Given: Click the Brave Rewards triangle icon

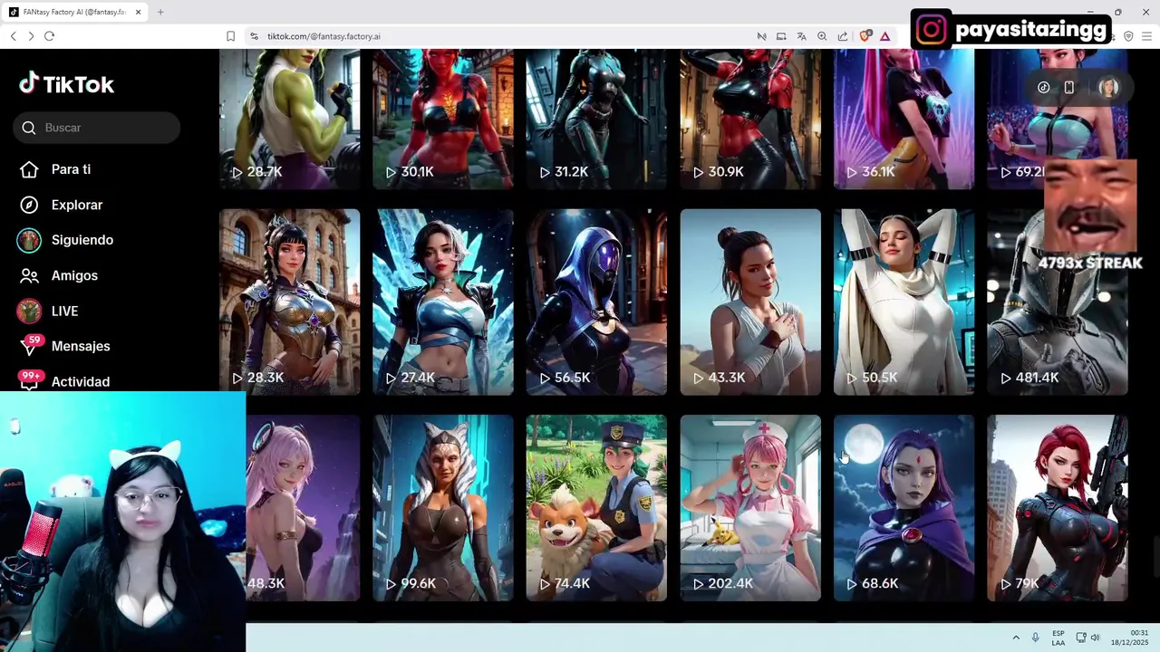Looking at the screenshot, I should tap(884, 36).
